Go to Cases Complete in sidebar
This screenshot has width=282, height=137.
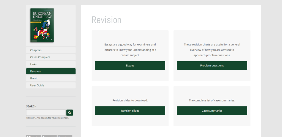tap(51, 57)
